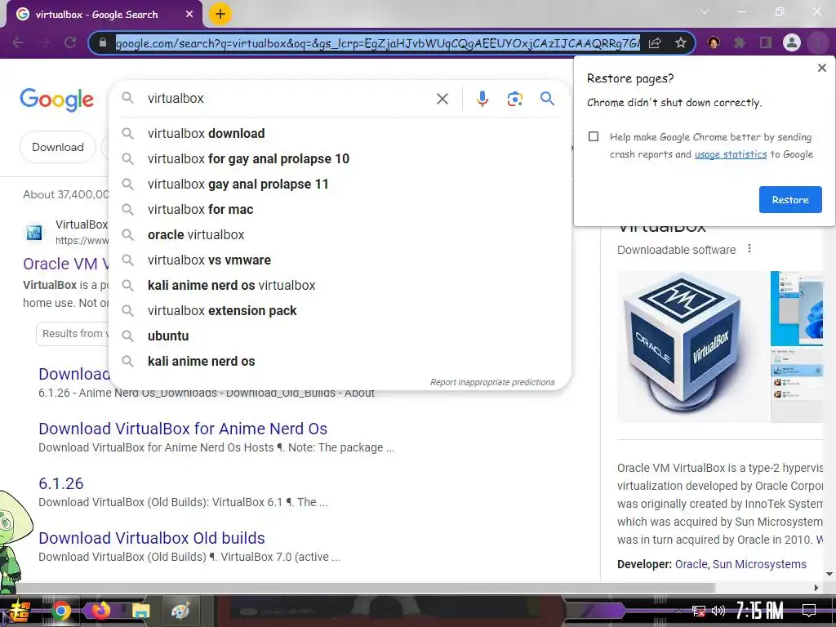
Task: Open the extensions puzzle icon
Action: click(739, 42)
